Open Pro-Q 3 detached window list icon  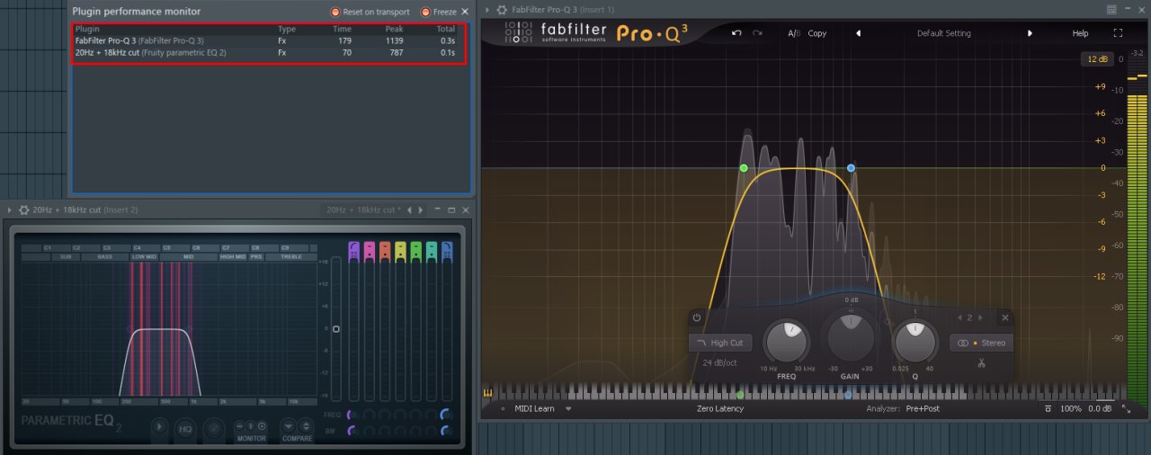[x=1111, y=9]
